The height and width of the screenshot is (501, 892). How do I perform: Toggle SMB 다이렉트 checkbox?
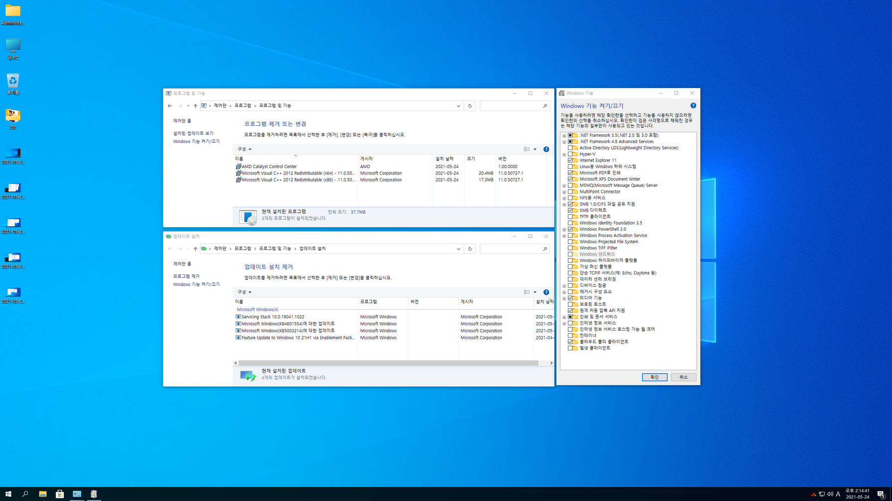570,210
